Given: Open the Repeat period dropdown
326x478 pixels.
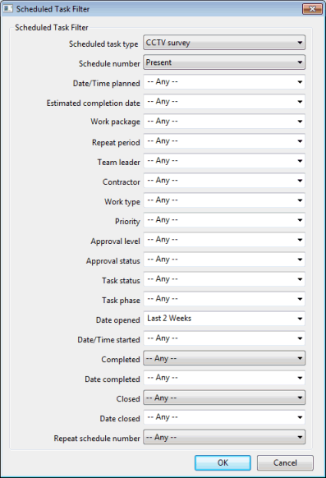Looking at the screenshot, I should click(224, 141).
